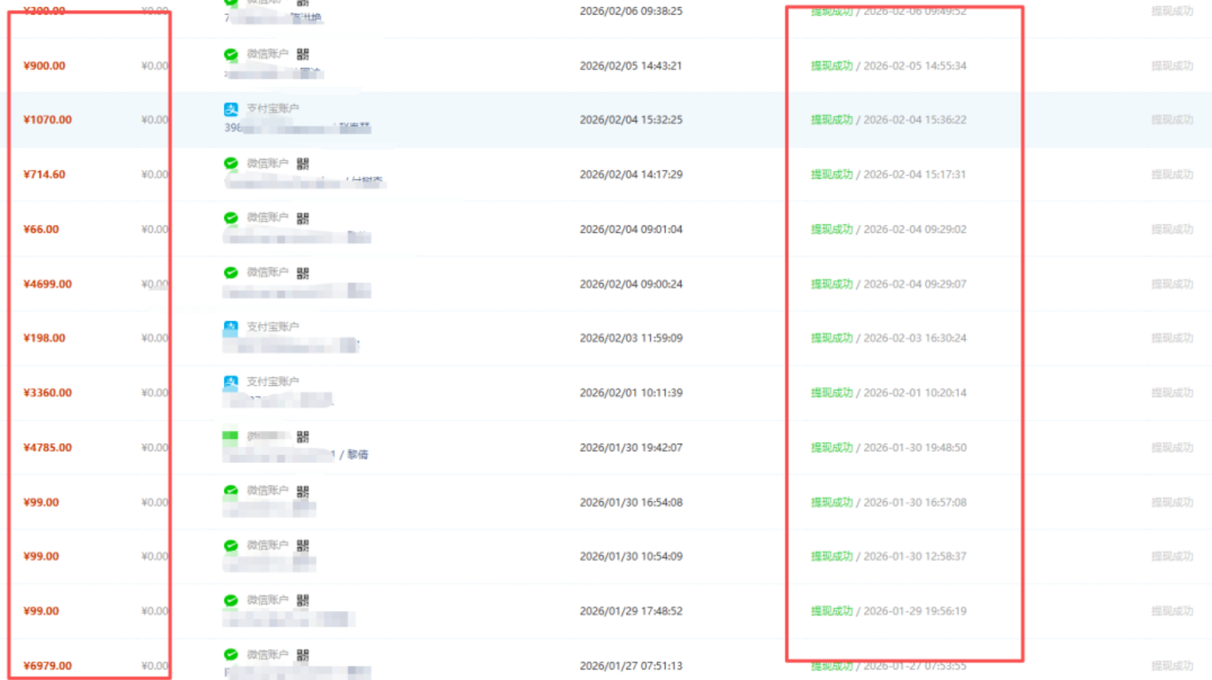Click the Alipay icon in the ¥1070.00 row
Viewport: 1212px width, 680px height.
231,109
